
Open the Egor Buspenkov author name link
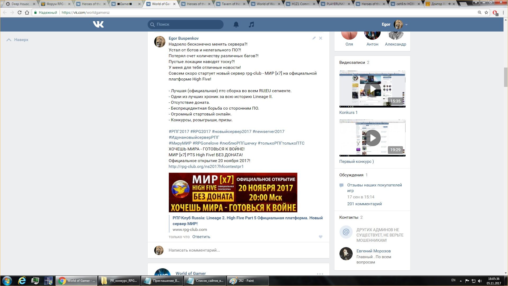(x=183, y=38)
